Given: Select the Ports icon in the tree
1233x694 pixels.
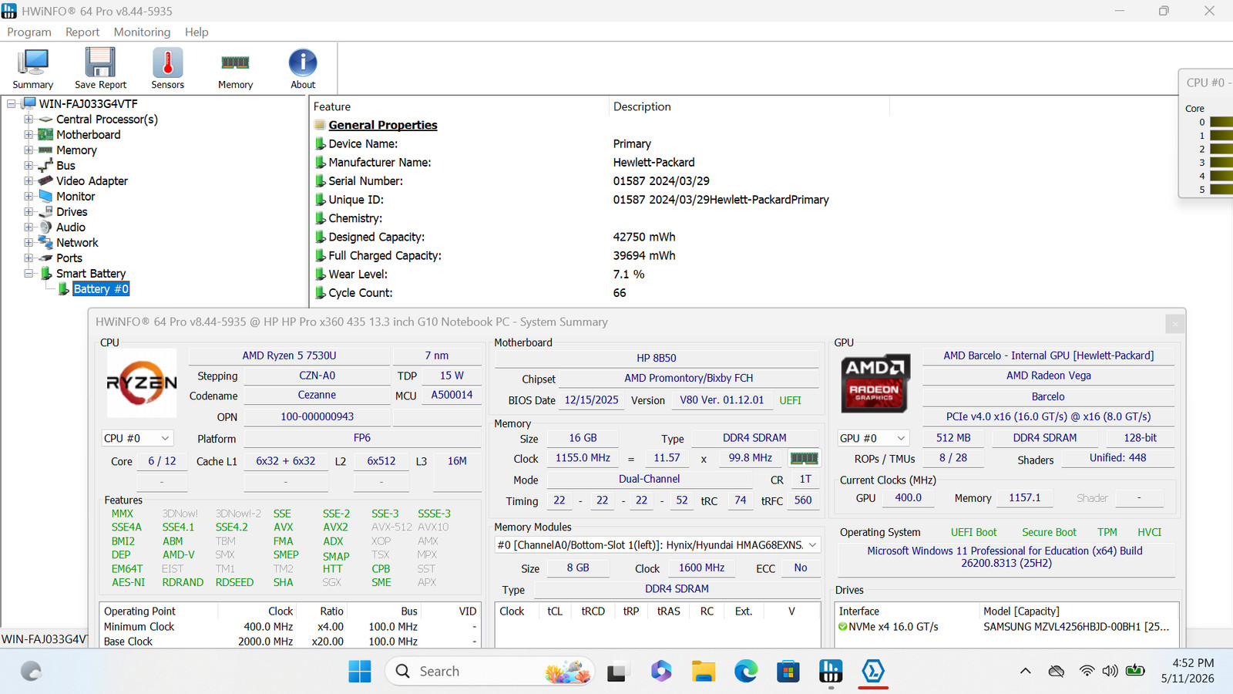Looking at the screenshot, I should click(x=46, y=258).
